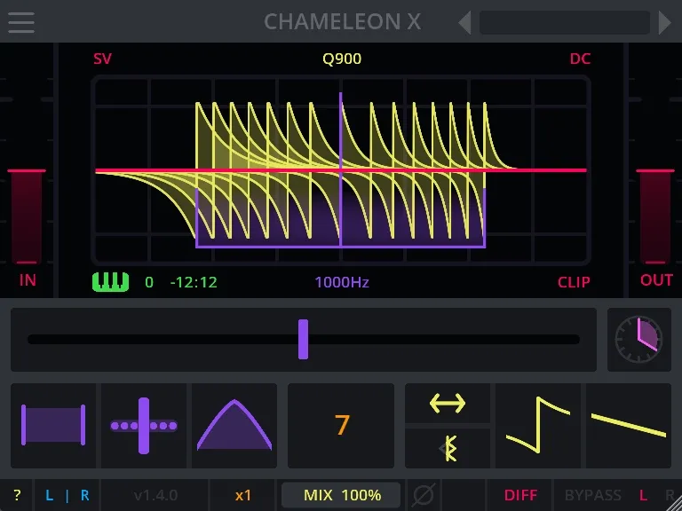Click the OUT level meter
682x511 pixels.
(x=655, y=216)
